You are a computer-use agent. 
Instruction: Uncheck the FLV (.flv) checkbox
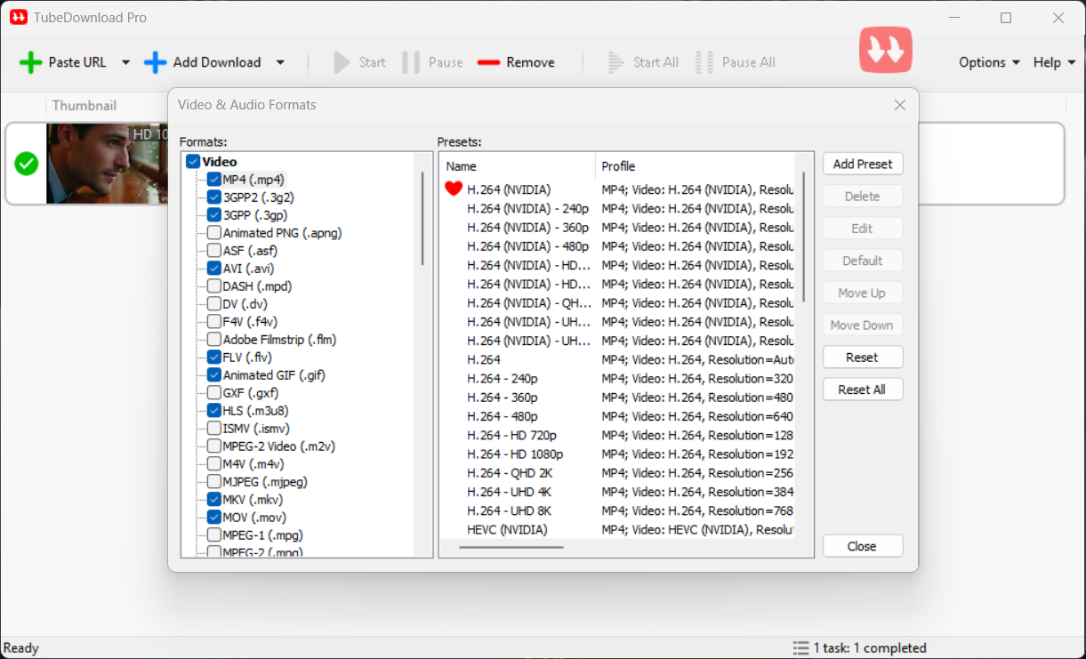click(214, 358)
